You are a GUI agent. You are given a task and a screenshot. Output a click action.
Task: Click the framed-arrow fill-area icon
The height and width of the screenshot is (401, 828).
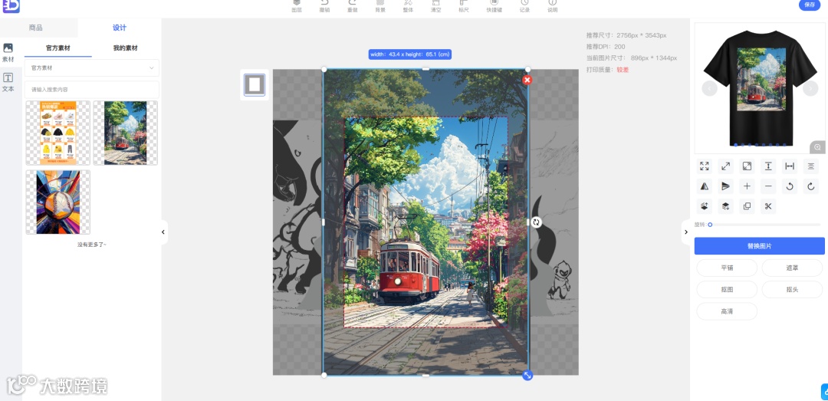pos(747,166)
